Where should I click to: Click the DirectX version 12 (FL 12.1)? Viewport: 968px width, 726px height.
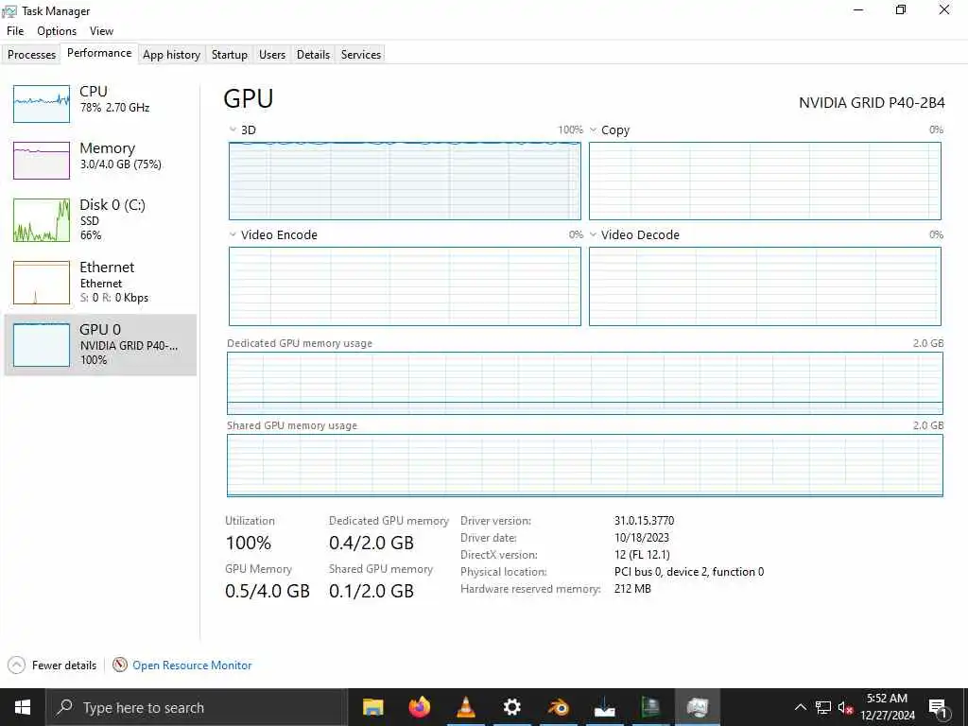pyautogui.click(x=642, y=554)
